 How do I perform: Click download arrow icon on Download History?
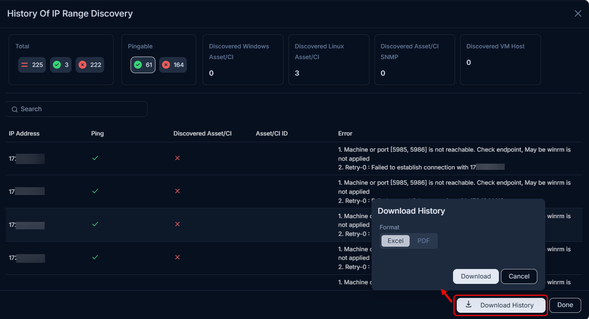point(468,305)
